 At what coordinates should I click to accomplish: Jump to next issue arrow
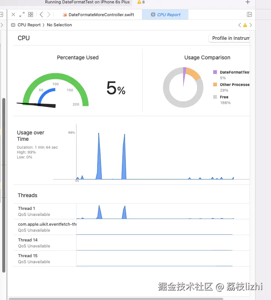coord(250,25)
